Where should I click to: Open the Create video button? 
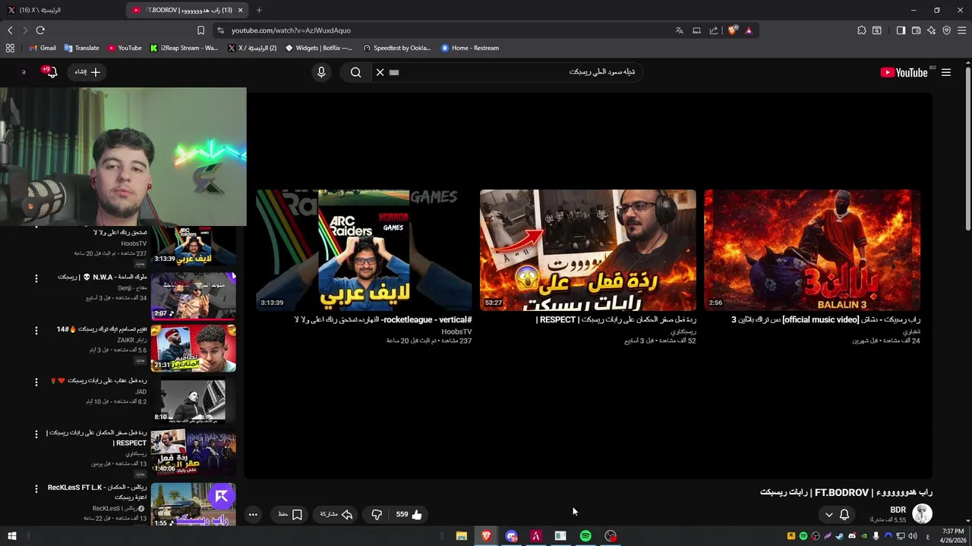87,72
